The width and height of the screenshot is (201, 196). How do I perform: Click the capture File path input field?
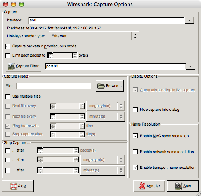tap(54, 86)
